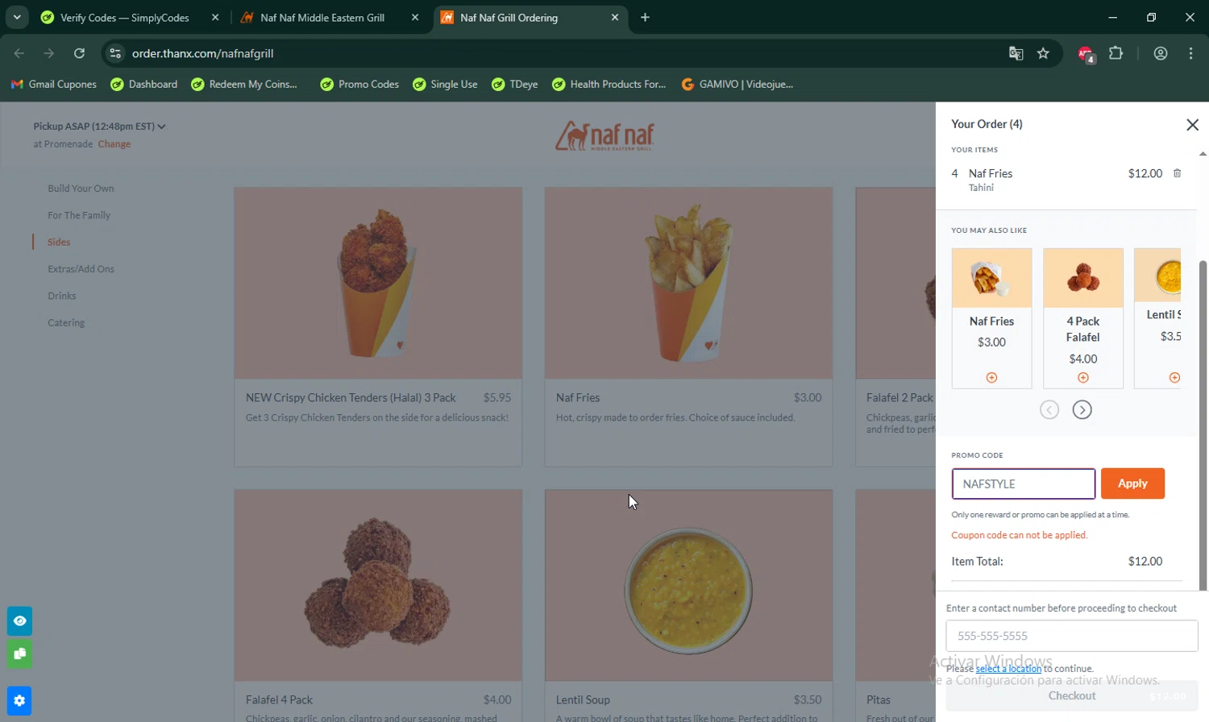This screenshot has height=722, width=1209.
Task: Bookmark this page with star icon
Action: coord(1043,53)
